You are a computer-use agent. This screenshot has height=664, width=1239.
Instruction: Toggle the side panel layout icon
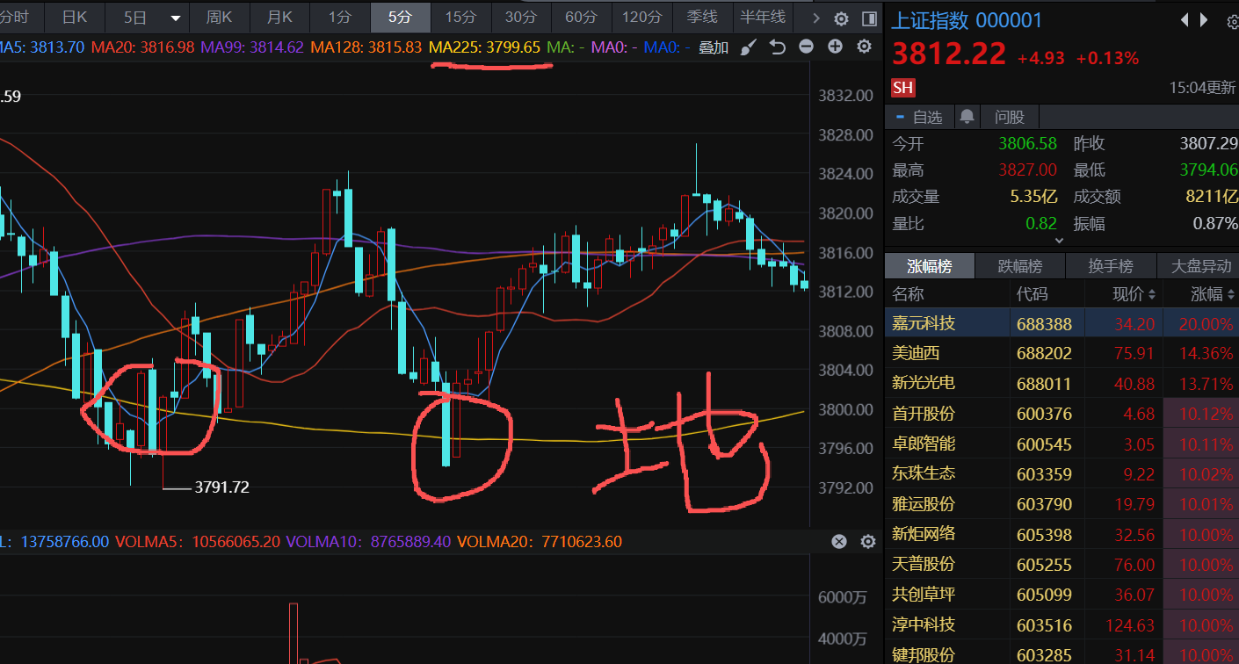pyautogui.click(x=869, y=18)
